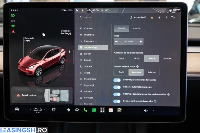Image resolution: width=200 pixels, height=133 pixels.
Task: Set collision warning to Târziu
Action: 136,58
